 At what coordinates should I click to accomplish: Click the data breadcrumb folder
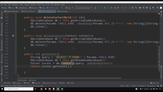[x=42, y=8]
